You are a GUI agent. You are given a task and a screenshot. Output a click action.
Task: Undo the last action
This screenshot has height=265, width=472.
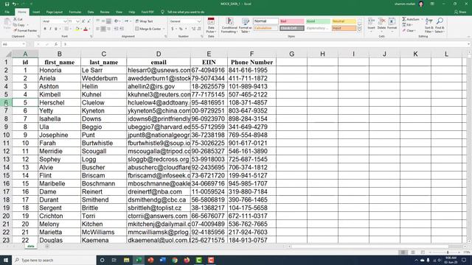coord(14,4)
